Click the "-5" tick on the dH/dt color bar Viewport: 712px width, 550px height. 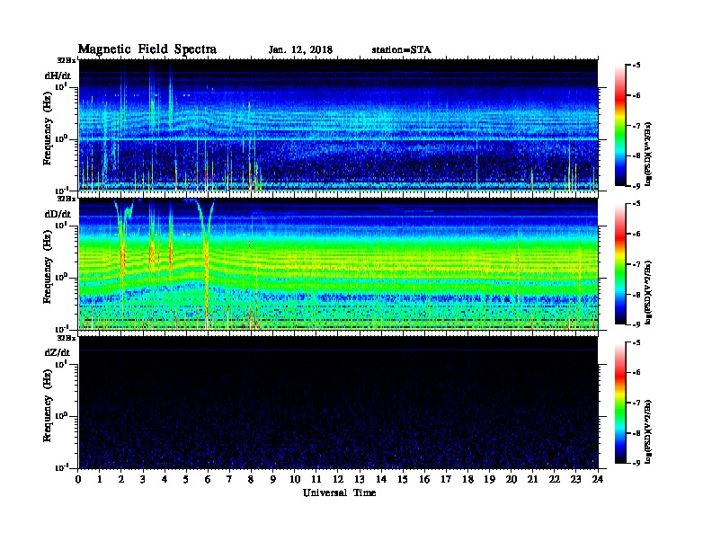point(636,66)
